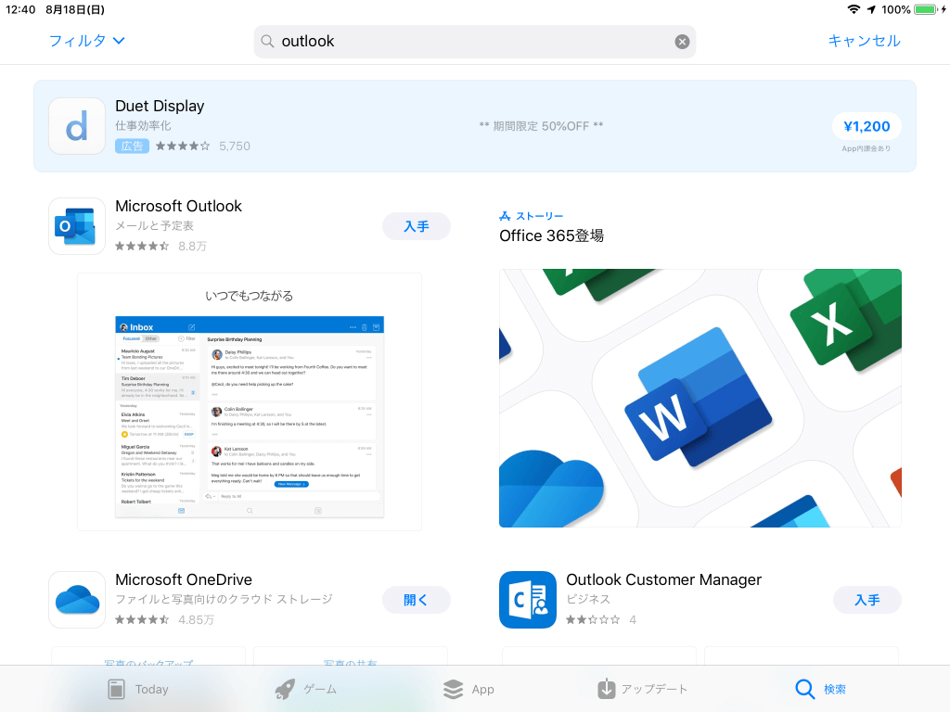
Task: Open the フィルタ filter dropdown
Action: point(86,41)
